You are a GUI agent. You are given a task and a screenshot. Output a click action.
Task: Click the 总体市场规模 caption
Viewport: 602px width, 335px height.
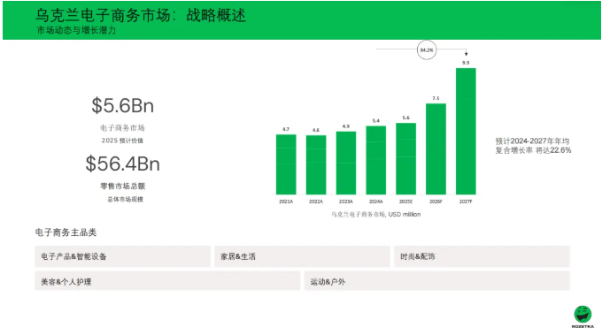click(x=125, y=199)
